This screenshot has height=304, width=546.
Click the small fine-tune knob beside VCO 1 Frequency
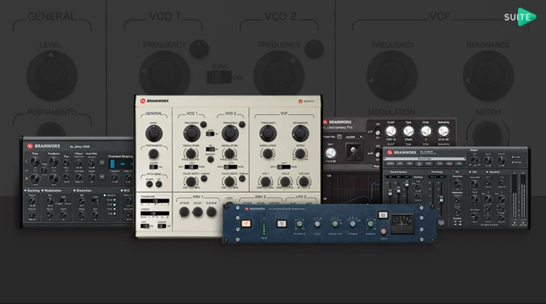pyautogui.click(x=203, y=124)
